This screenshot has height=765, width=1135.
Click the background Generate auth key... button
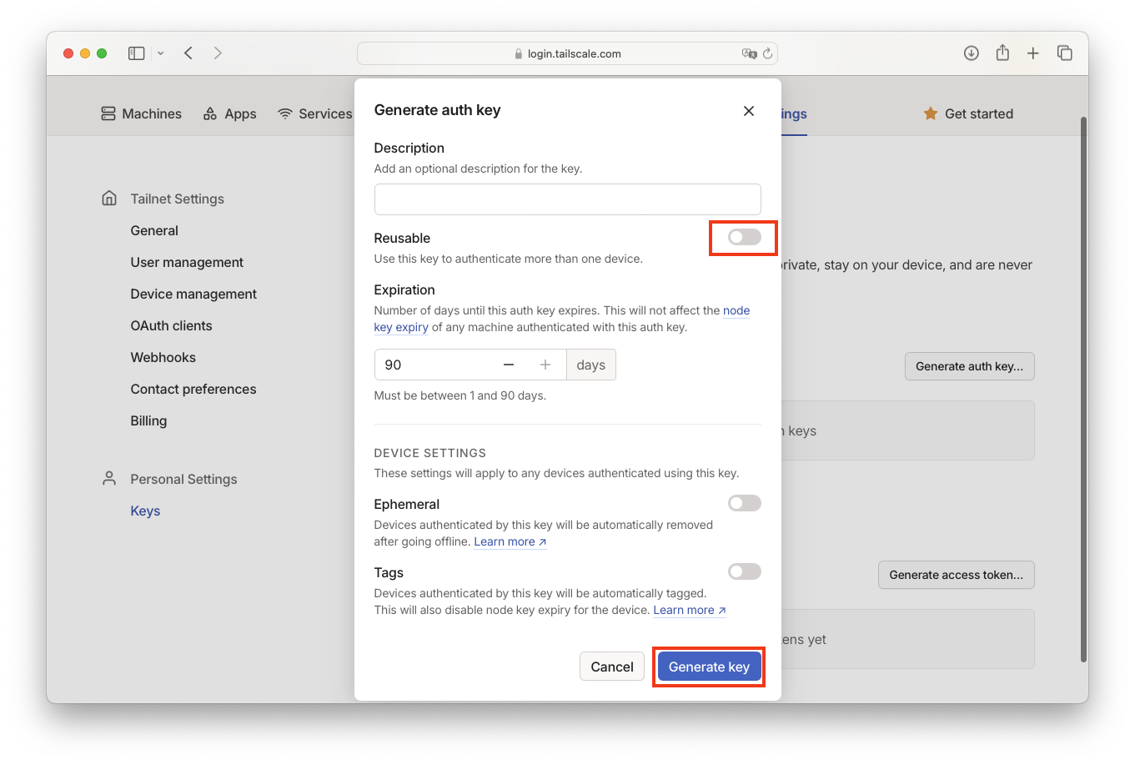[970, 366]
